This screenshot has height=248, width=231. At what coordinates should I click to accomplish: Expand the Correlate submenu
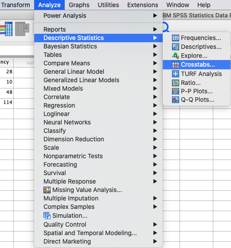[98, 97]
